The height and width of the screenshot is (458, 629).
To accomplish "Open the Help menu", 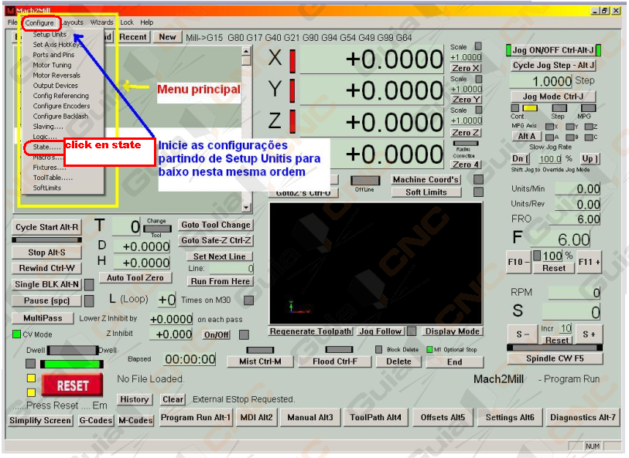I will click(x=146, y=22).
